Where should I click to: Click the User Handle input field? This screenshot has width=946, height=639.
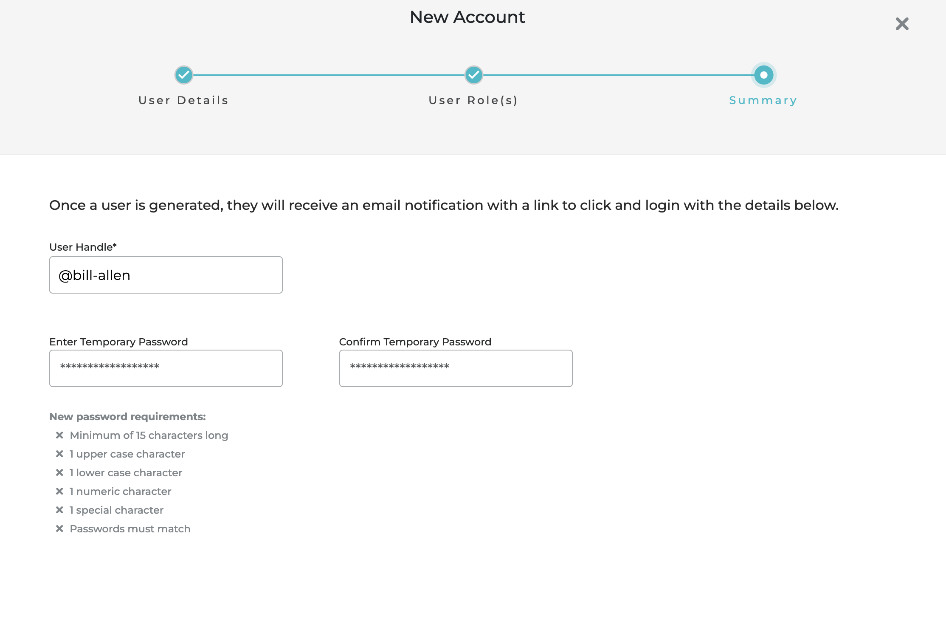coord(166,275)
